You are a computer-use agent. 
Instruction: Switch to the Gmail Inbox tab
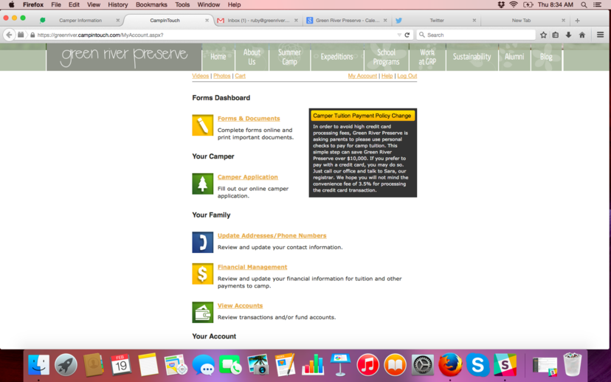pos(258,20)
